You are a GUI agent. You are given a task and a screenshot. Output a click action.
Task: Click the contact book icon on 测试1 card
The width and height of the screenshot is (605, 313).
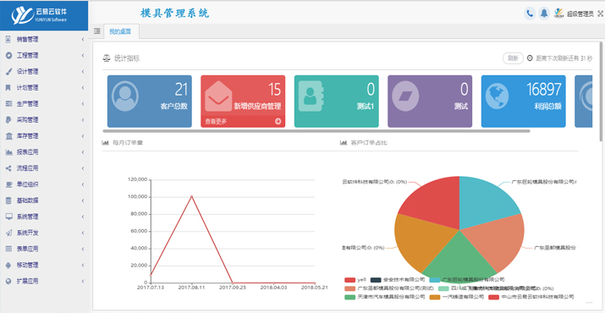click(311, 96)
